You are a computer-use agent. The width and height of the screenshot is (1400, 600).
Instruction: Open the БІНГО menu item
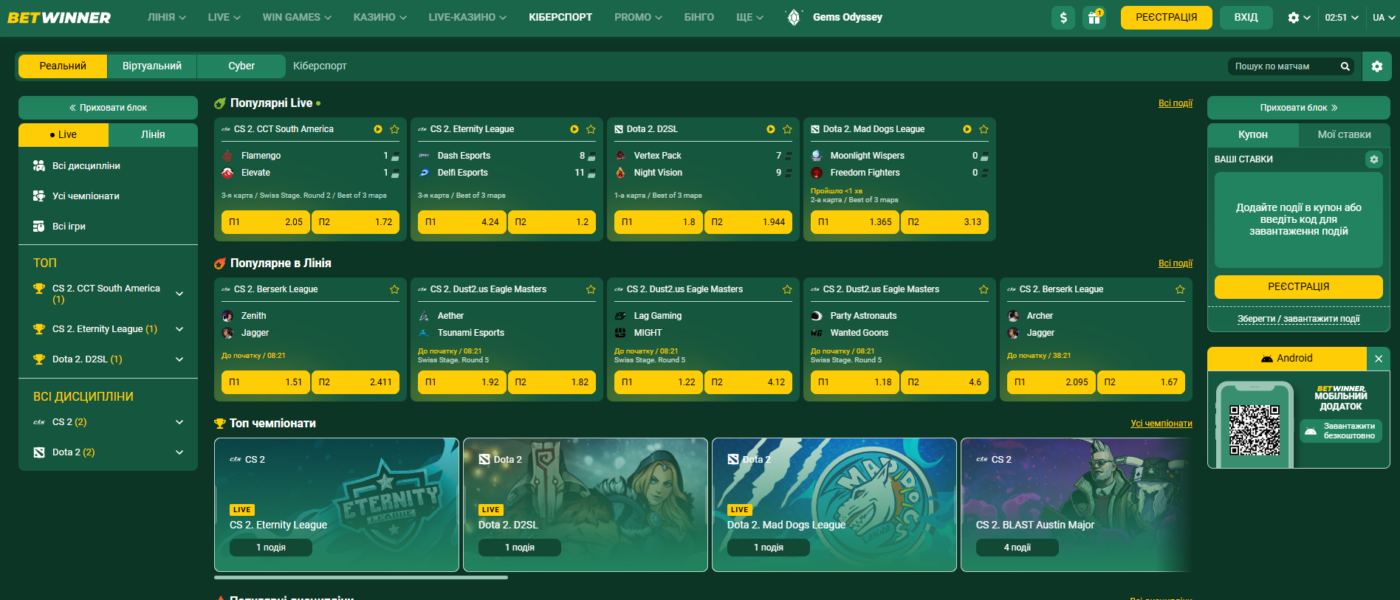tap(699, 18)
